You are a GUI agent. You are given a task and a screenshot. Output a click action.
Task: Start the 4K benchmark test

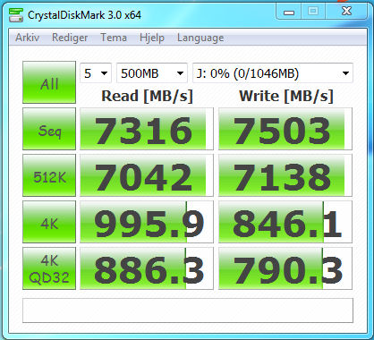[x=49, y=222]
